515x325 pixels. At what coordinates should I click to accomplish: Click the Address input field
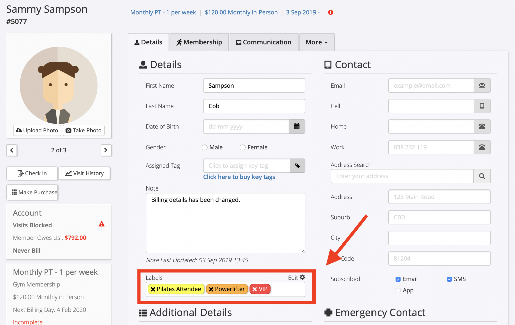click(x=439, y=197)
